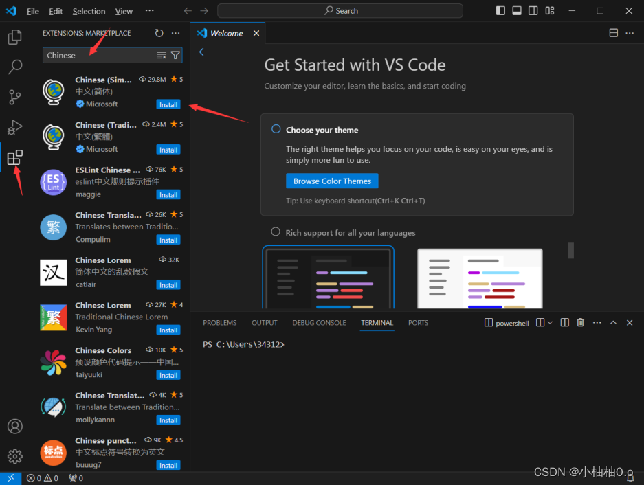Go forward with the navigation arrow
This screenshot has width=644, height=485.
204,11
